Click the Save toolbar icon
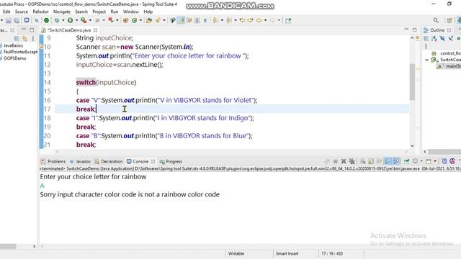This screenshot has width=461, height=259. [8, 20]
